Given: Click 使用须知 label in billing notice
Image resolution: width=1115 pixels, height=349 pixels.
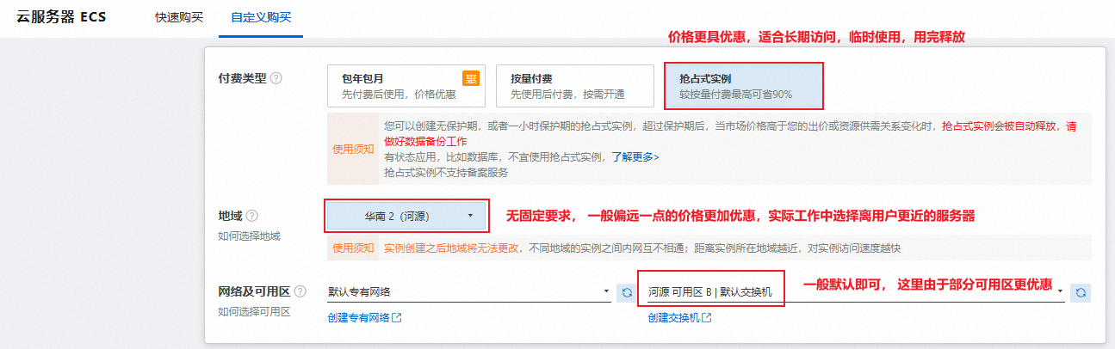Looking at the screenshot, I should (x=353, y=149).
